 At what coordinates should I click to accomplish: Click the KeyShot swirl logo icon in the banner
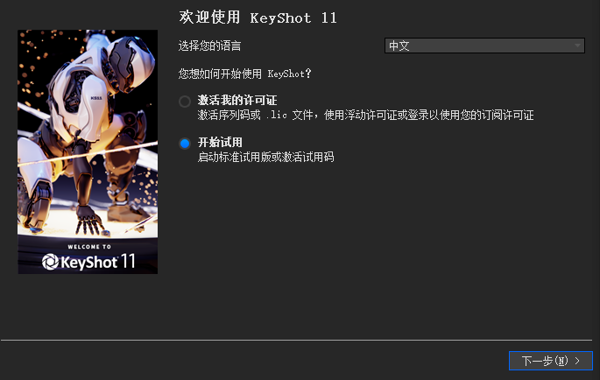(x=50, y=262)
